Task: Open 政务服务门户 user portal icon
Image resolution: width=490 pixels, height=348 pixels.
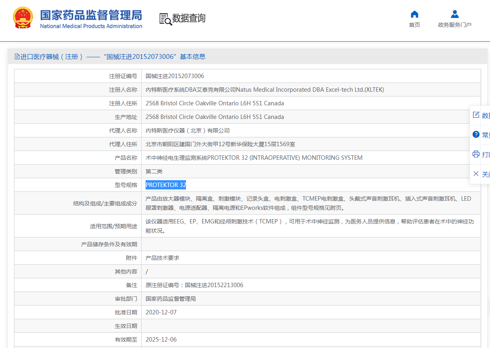Action: pyautogui.click(x=455, y=14)
